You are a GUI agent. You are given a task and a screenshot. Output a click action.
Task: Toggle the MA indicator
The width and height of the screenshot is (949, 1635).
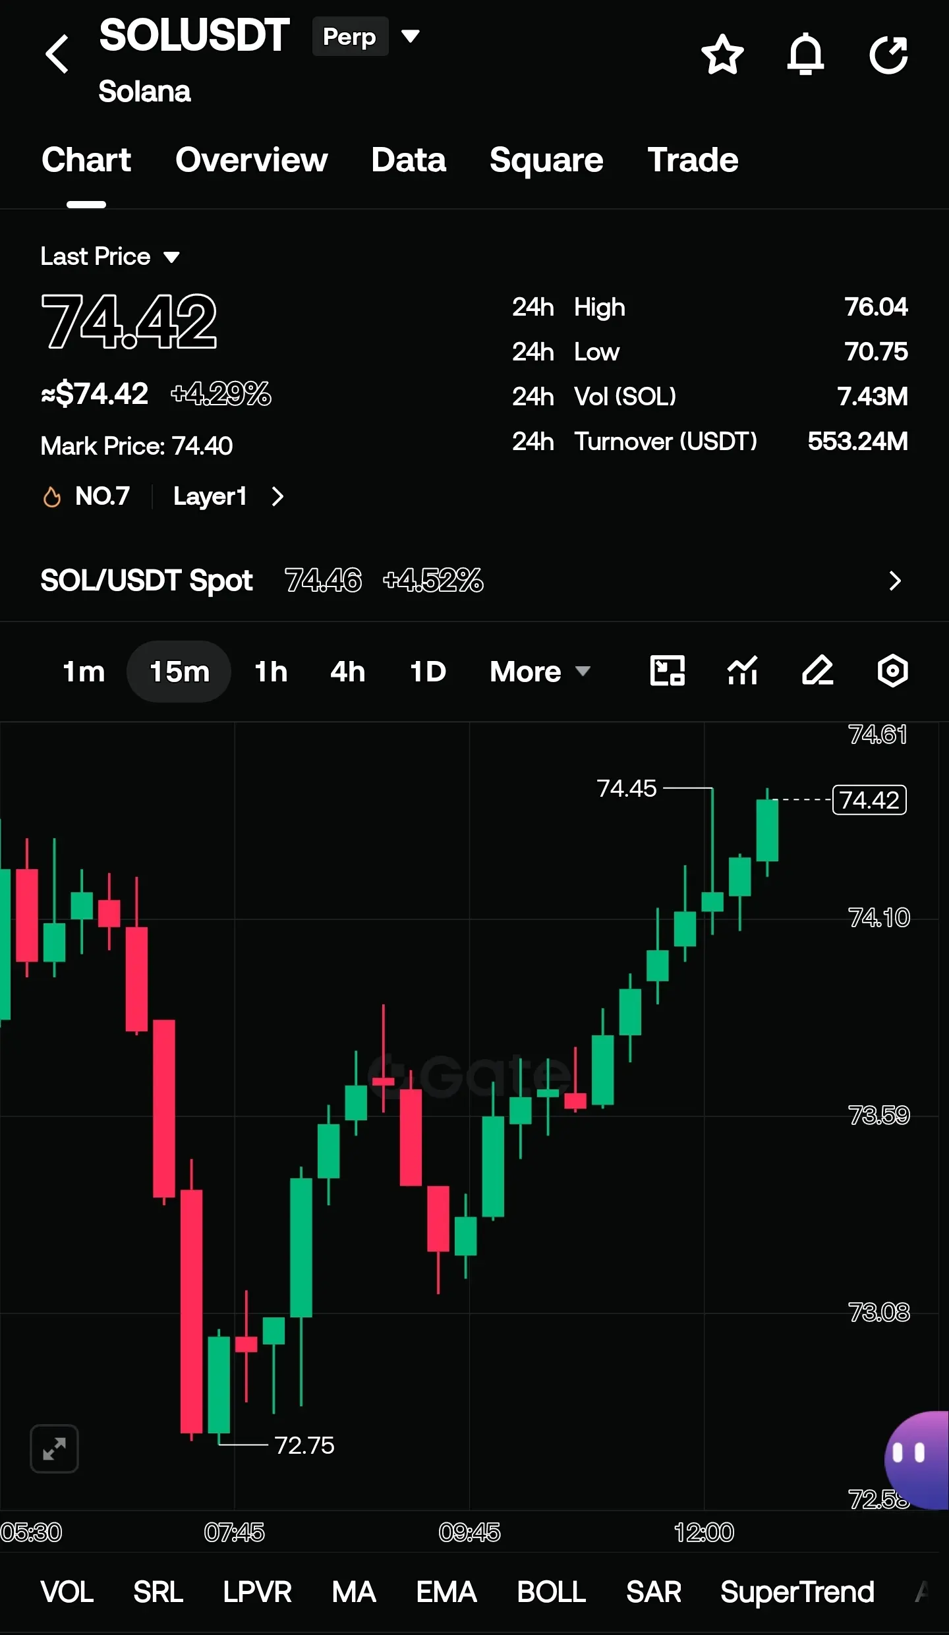pyautogui.click(x=354, y=1592)
